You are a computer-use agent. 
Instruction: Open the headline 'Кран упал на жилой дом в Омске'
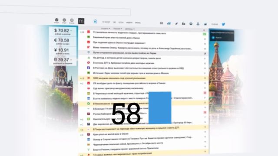pyautogui.click(x=111, y=134)
